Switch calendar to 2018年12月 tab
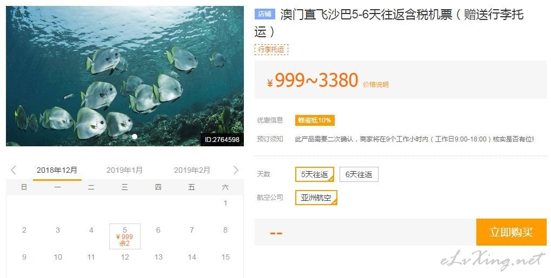This screenshot has height=278, width=551. coord(57,170)
